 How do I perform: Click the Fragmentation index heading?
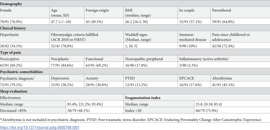(143, 98)
